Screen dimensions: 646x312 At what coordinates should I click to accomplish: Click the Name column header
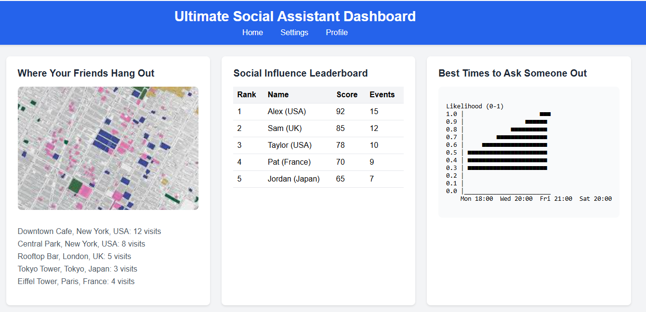coord(278,94)
